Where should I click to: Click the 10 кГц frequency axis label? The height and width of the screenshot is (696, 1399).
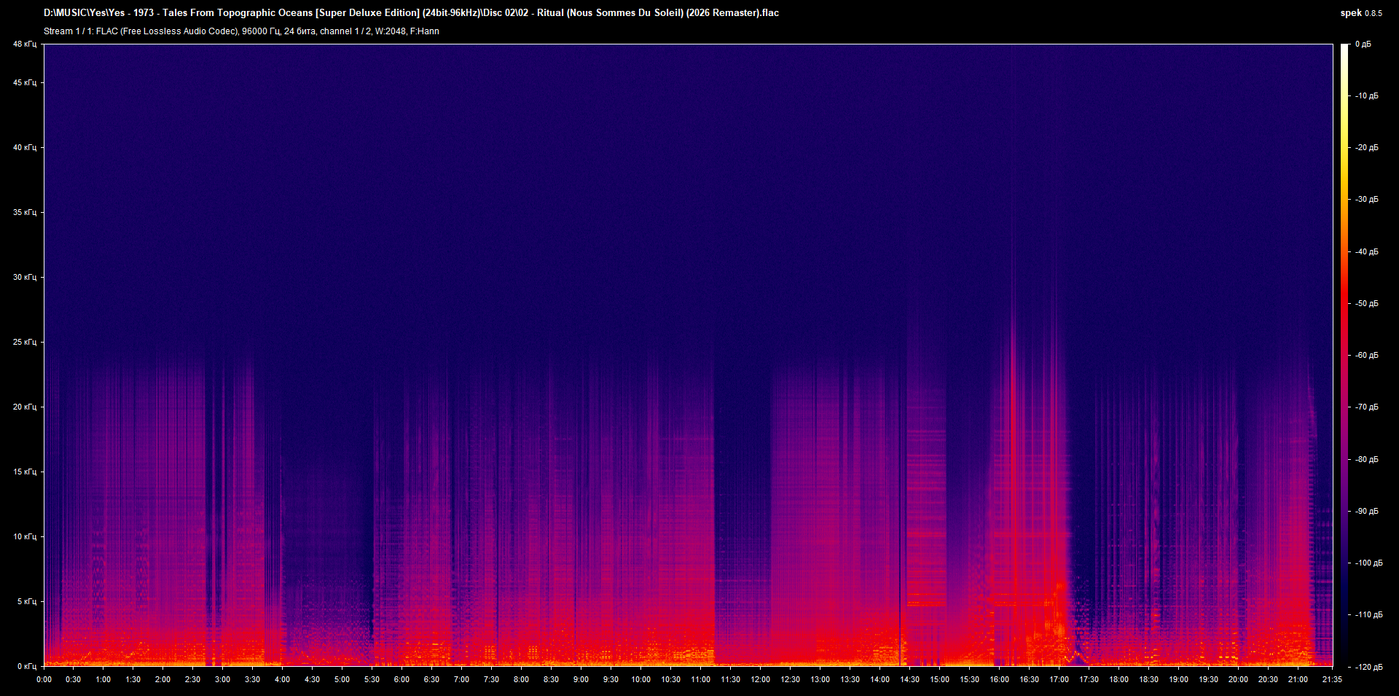(24, 536)
